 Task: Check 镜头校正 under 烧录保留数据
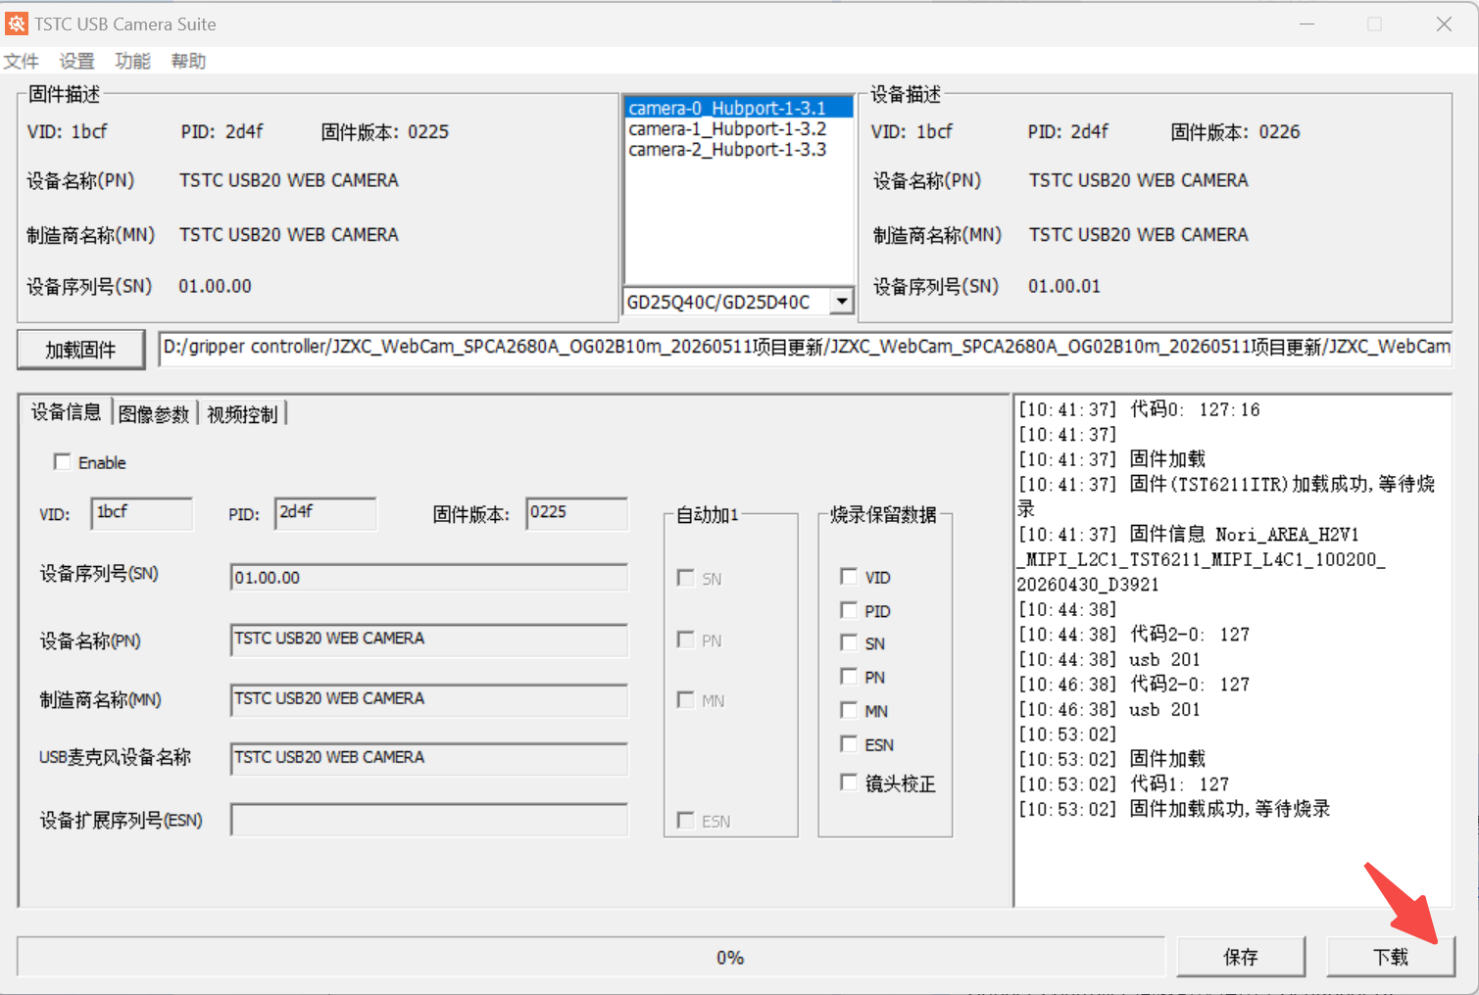tap(849, 782)
